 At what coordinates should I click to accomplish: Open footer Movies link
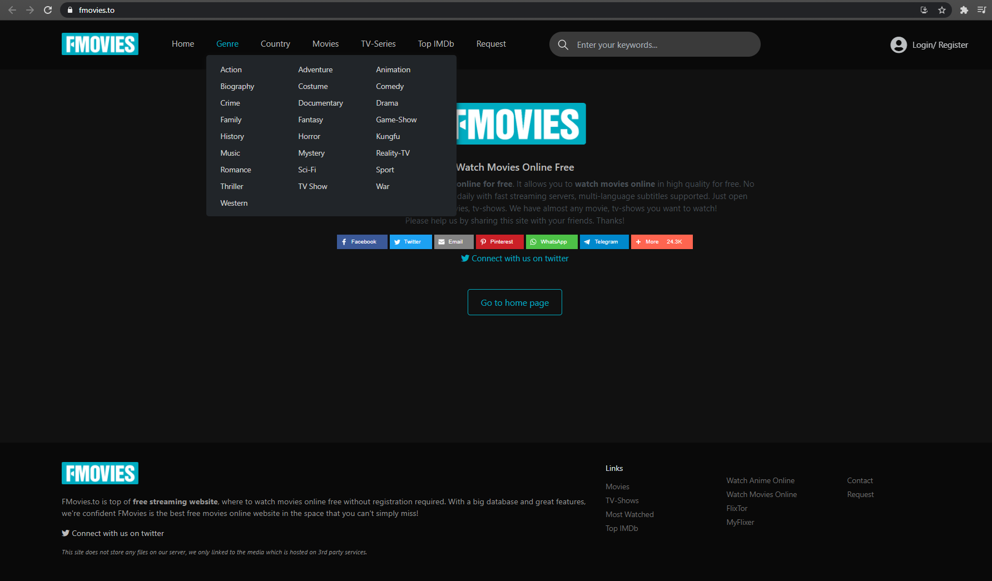pyautogui.click(x=617, y=486)
